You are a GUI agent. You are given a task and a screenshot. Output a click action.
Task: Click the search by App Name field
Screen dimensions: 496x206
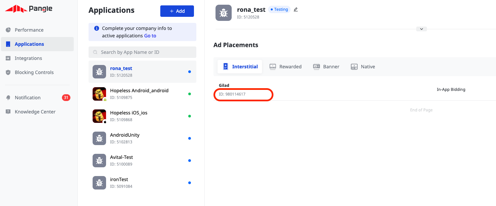142,52
